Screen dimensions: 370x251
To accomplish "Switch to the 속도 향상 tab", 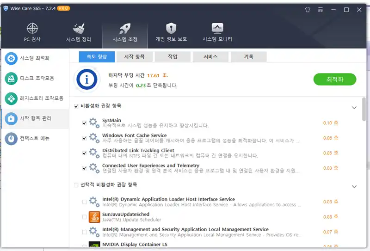I will [97, 57].
